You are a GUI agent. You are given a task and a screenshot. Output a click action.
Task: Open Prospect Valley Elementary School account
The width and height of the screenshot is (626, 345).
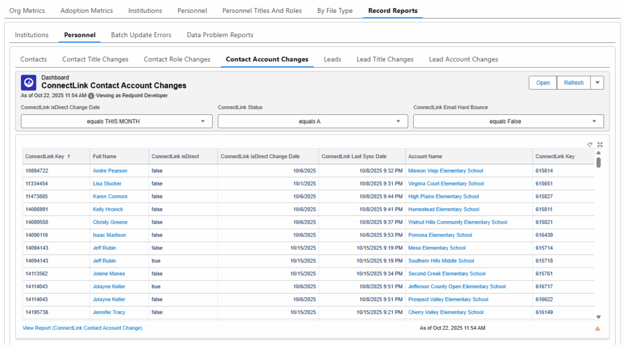click(x=448, y=299)
